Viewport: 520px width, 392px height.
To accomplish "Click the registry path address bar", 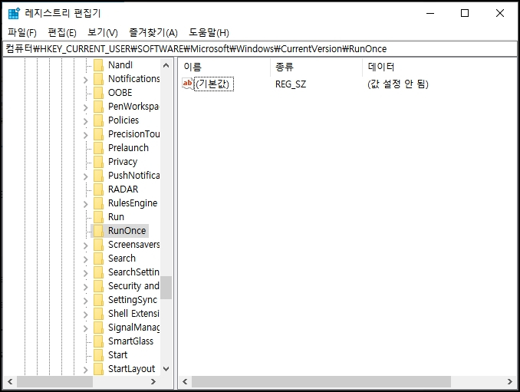I will click(x=260, y=49).
